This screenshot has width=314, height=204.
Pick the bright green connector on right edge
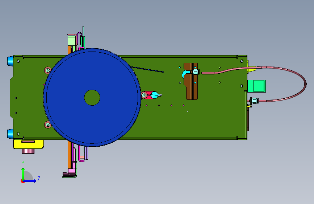pos(257,86)
